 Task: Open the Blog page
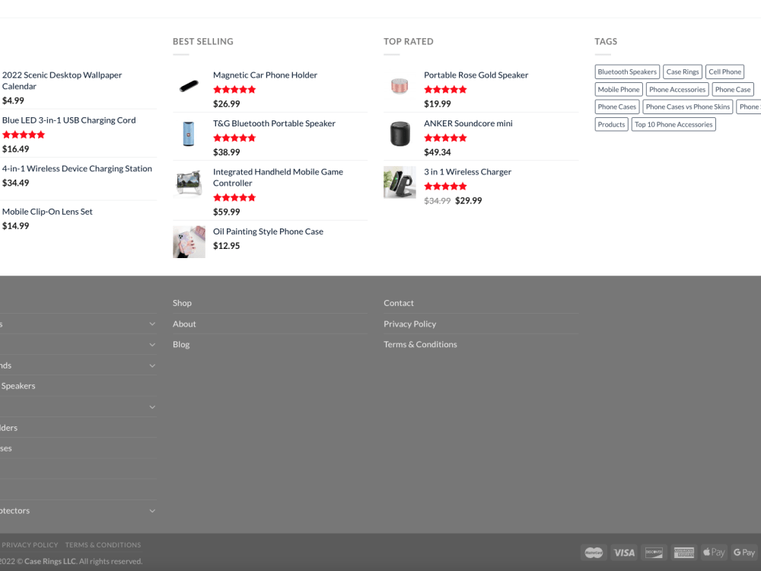(x=180, y=344)
